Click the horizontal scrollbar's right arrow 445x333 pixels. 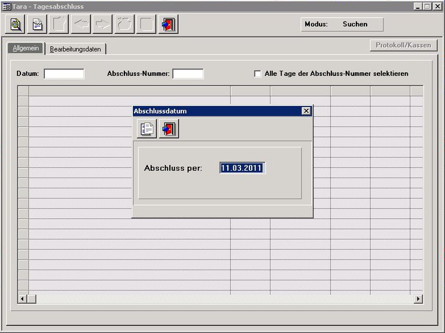(x=418, y=298)
